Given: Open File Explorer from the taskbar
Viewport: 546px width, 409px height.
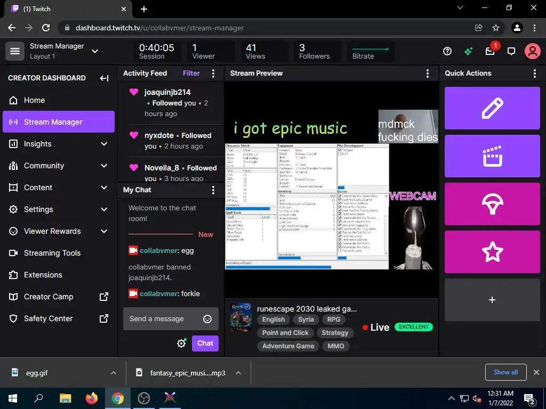Looking at the screenshot, I should 65,398.
